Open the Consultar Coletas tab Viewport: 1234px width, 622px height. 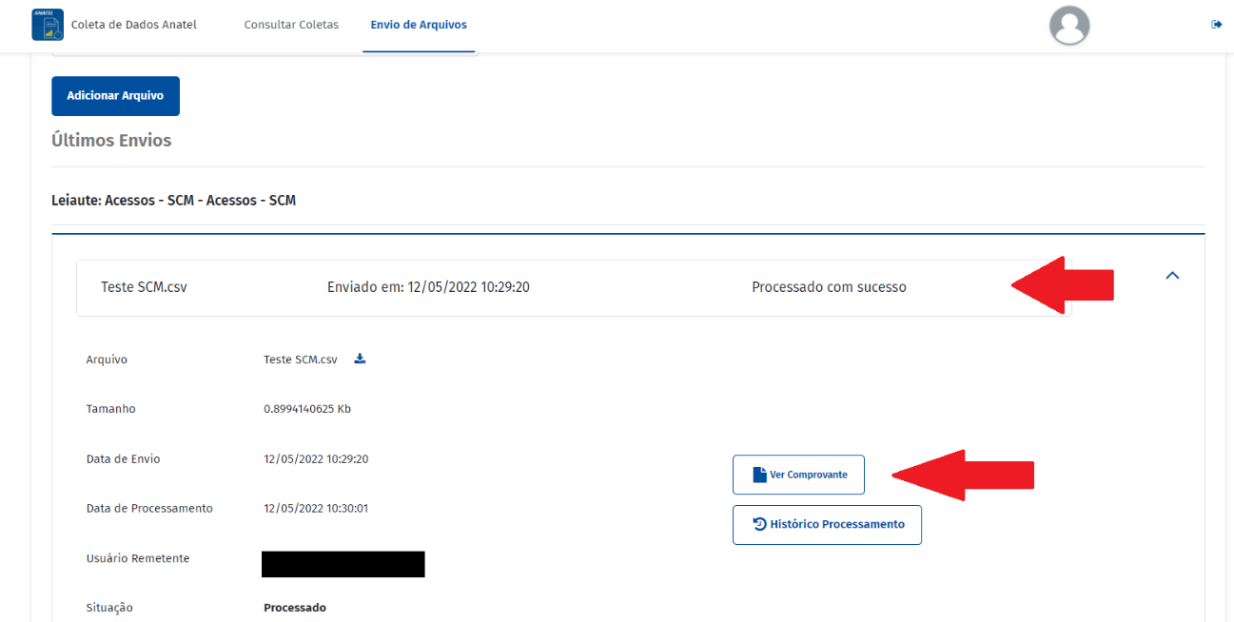(291, 25)
